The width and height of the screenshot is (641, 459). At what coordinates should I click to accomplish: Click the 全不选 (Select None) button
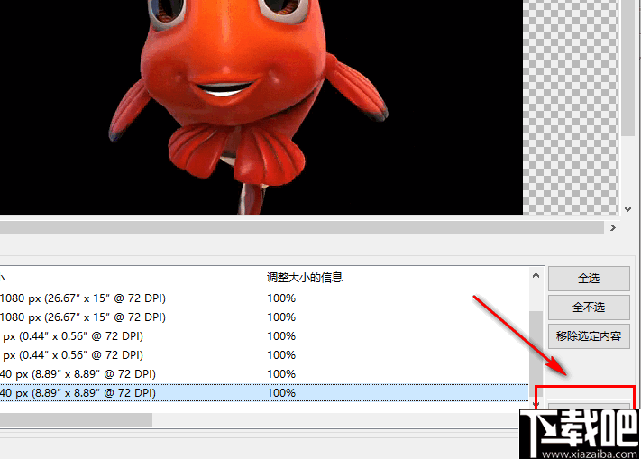589,307
